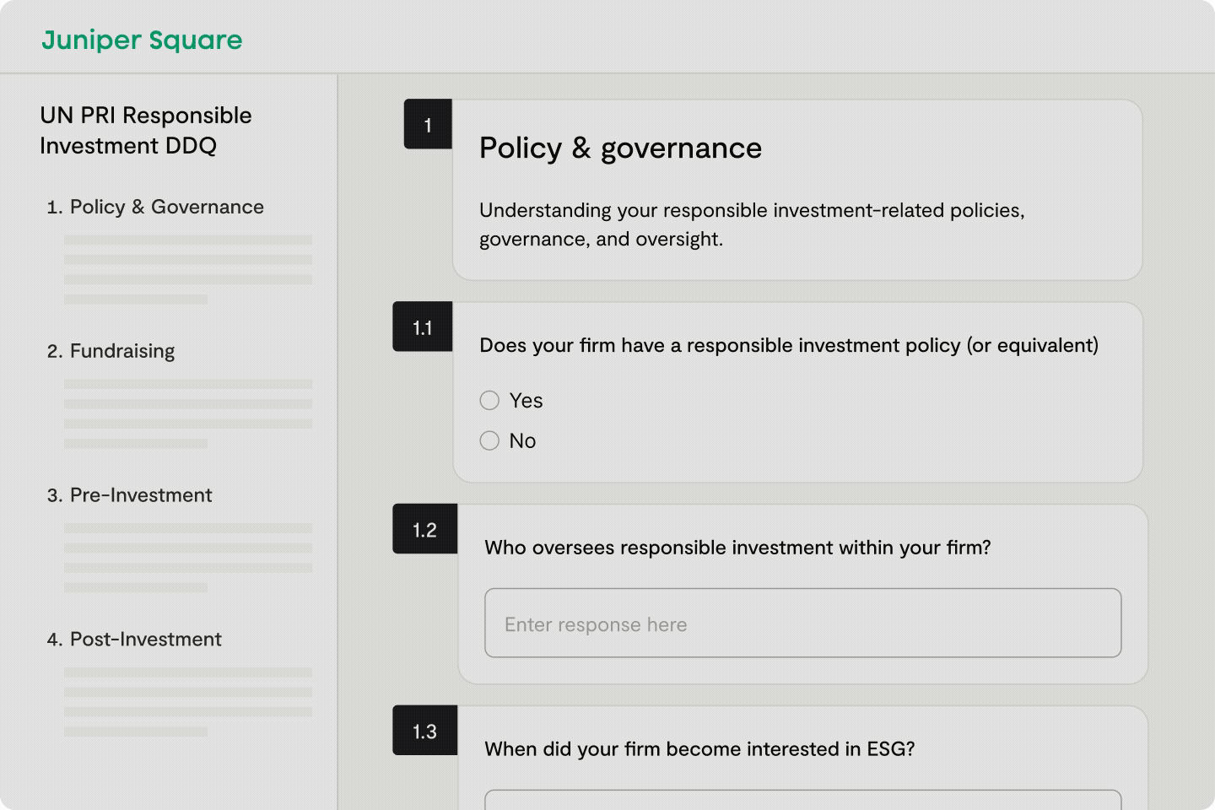Click the 1.1 question number badge
This screenshot has width=1215, height=810.
(423, 327)
